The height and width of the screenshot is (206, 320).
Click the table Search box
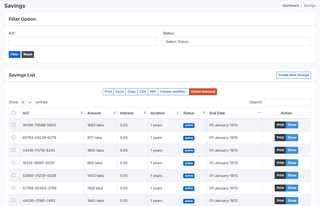287,102
